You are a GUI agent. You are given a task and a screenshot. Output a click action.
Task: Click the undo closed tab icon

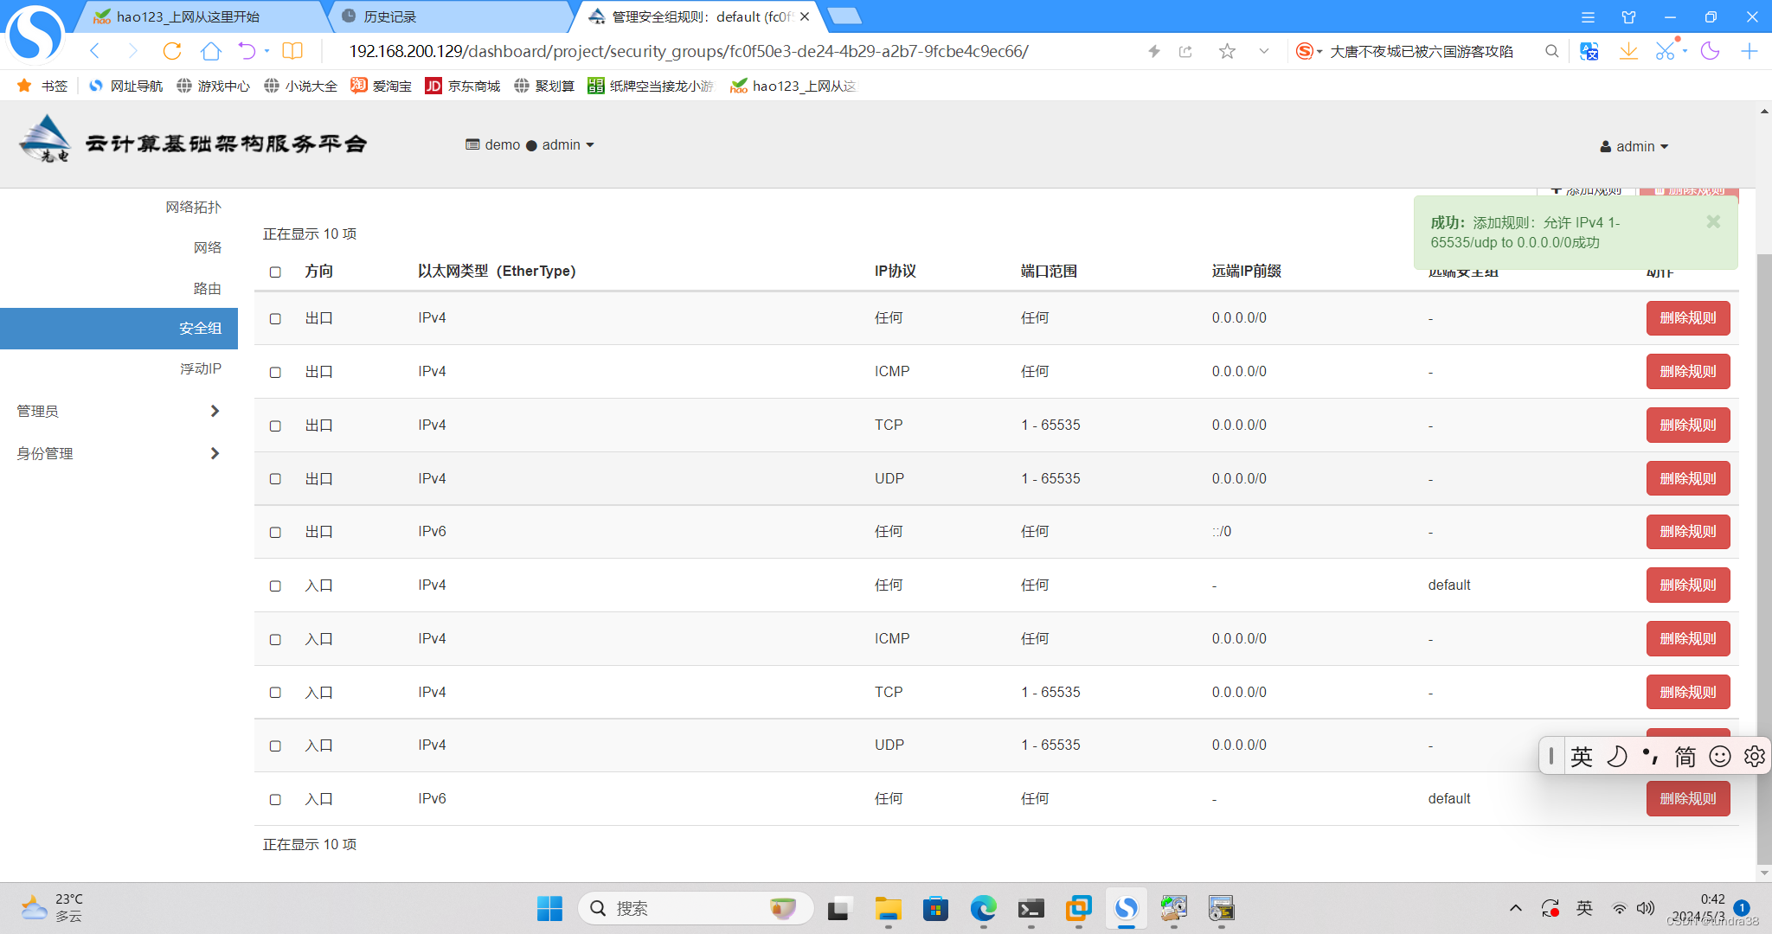[247, 51]
